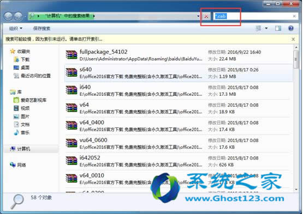Maximize the Explorer window

click(x=278, y=3)
